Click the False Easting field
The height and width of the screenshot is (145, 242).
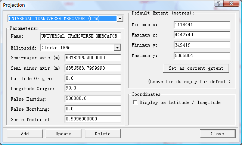coord(93,98)
